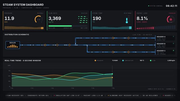Image resolution: width=180 pixels, height=101 pixels.
Task: Click the System Nominal status indicator
Action: point(156,6)
